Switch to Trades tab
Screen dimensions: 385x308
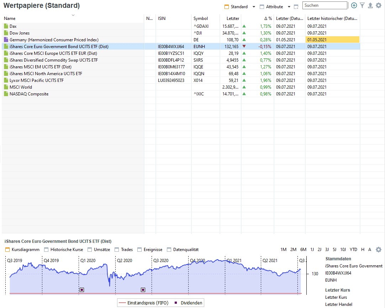pyautogui.click(x=124, y=250)
